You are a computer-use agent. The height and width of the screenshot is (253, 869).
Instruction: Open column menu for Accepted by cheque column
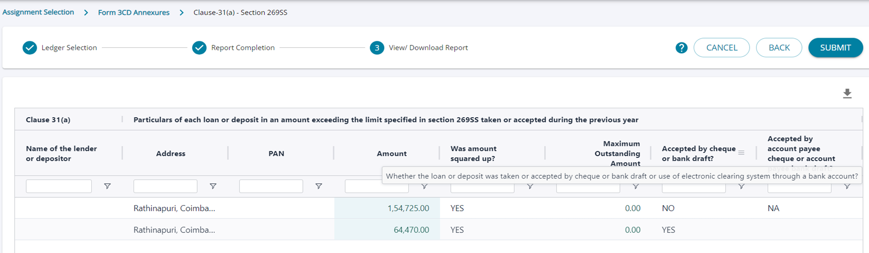(741, 152)
